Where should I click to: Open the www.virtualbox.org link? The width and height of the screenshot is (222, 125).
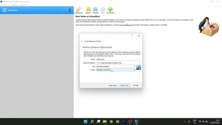pos(126,25)
